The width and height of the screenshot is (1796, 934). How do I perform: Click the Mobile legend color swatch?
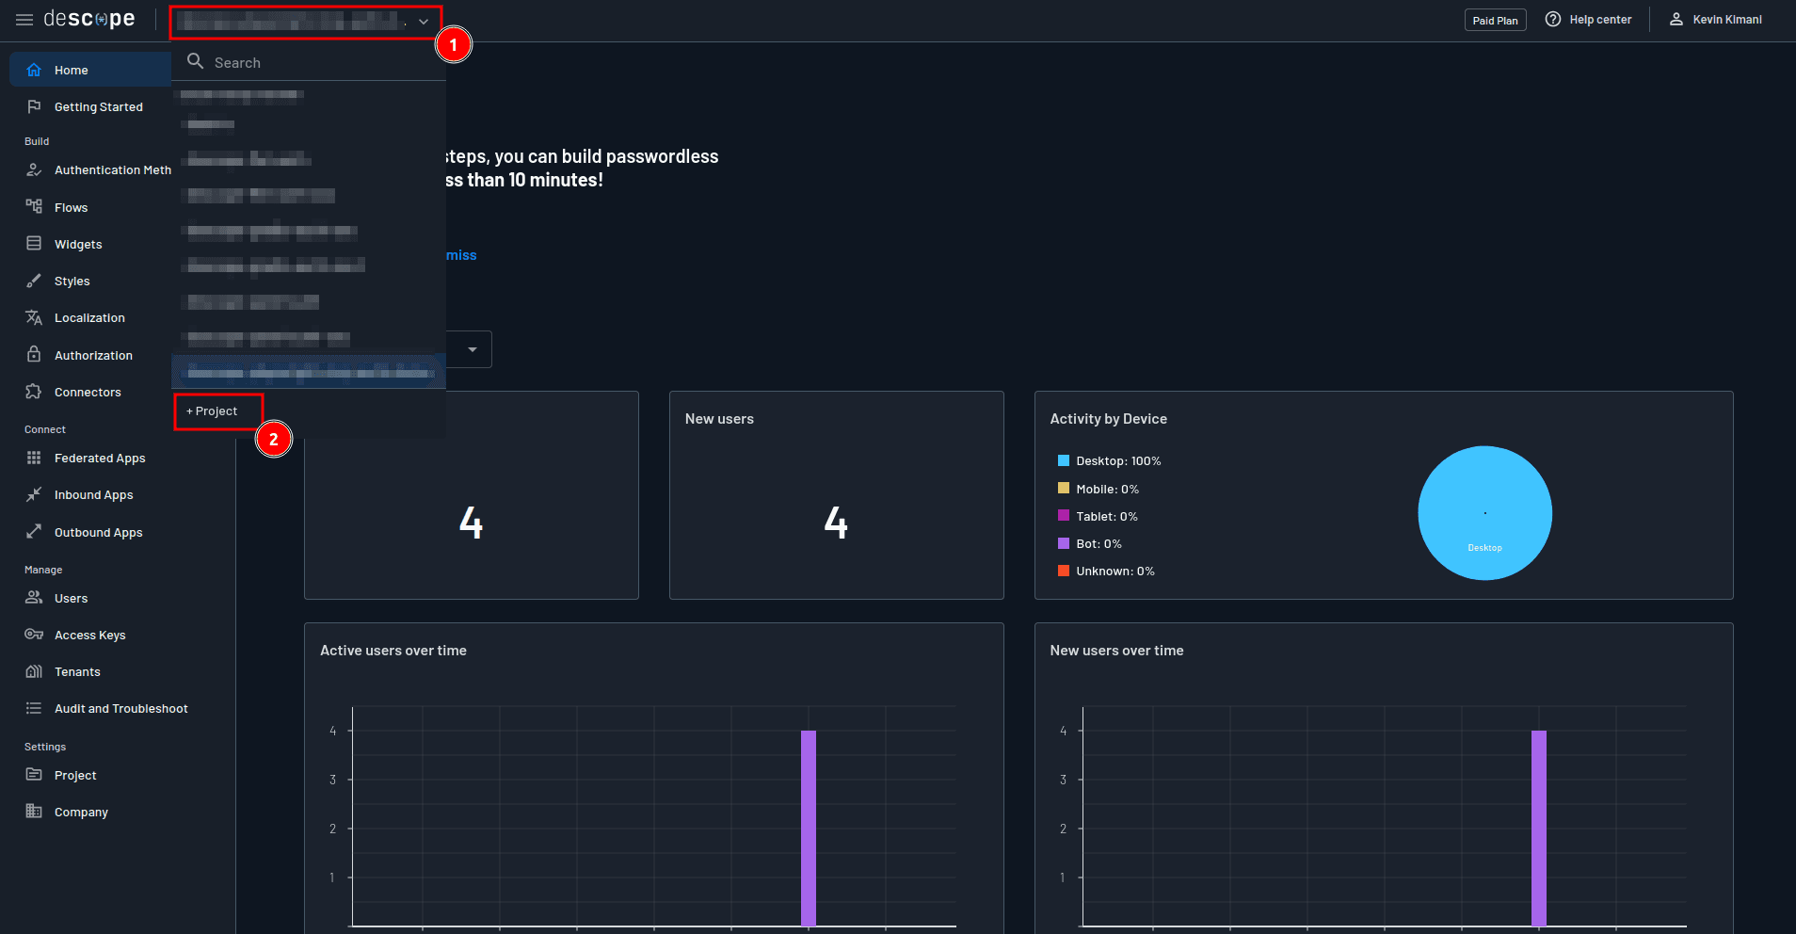1063,488
